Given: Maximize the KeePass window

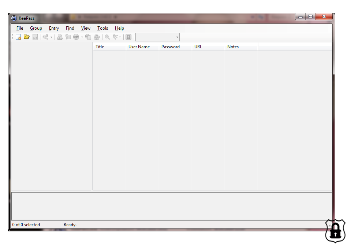Looking at the screenshot, I should pyautogui.click(x=310, y=17).
